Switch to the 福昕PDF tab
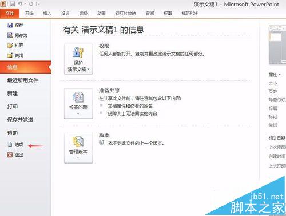This screenshot has height=216, width=286. point(190,13)
